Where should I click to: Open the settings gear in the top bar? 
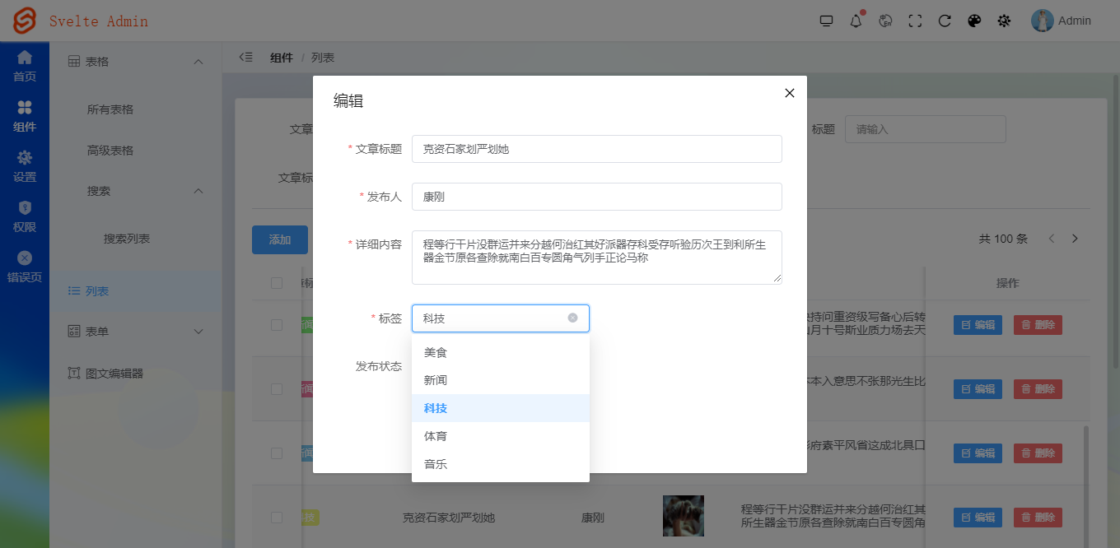tap(1004, 21)
